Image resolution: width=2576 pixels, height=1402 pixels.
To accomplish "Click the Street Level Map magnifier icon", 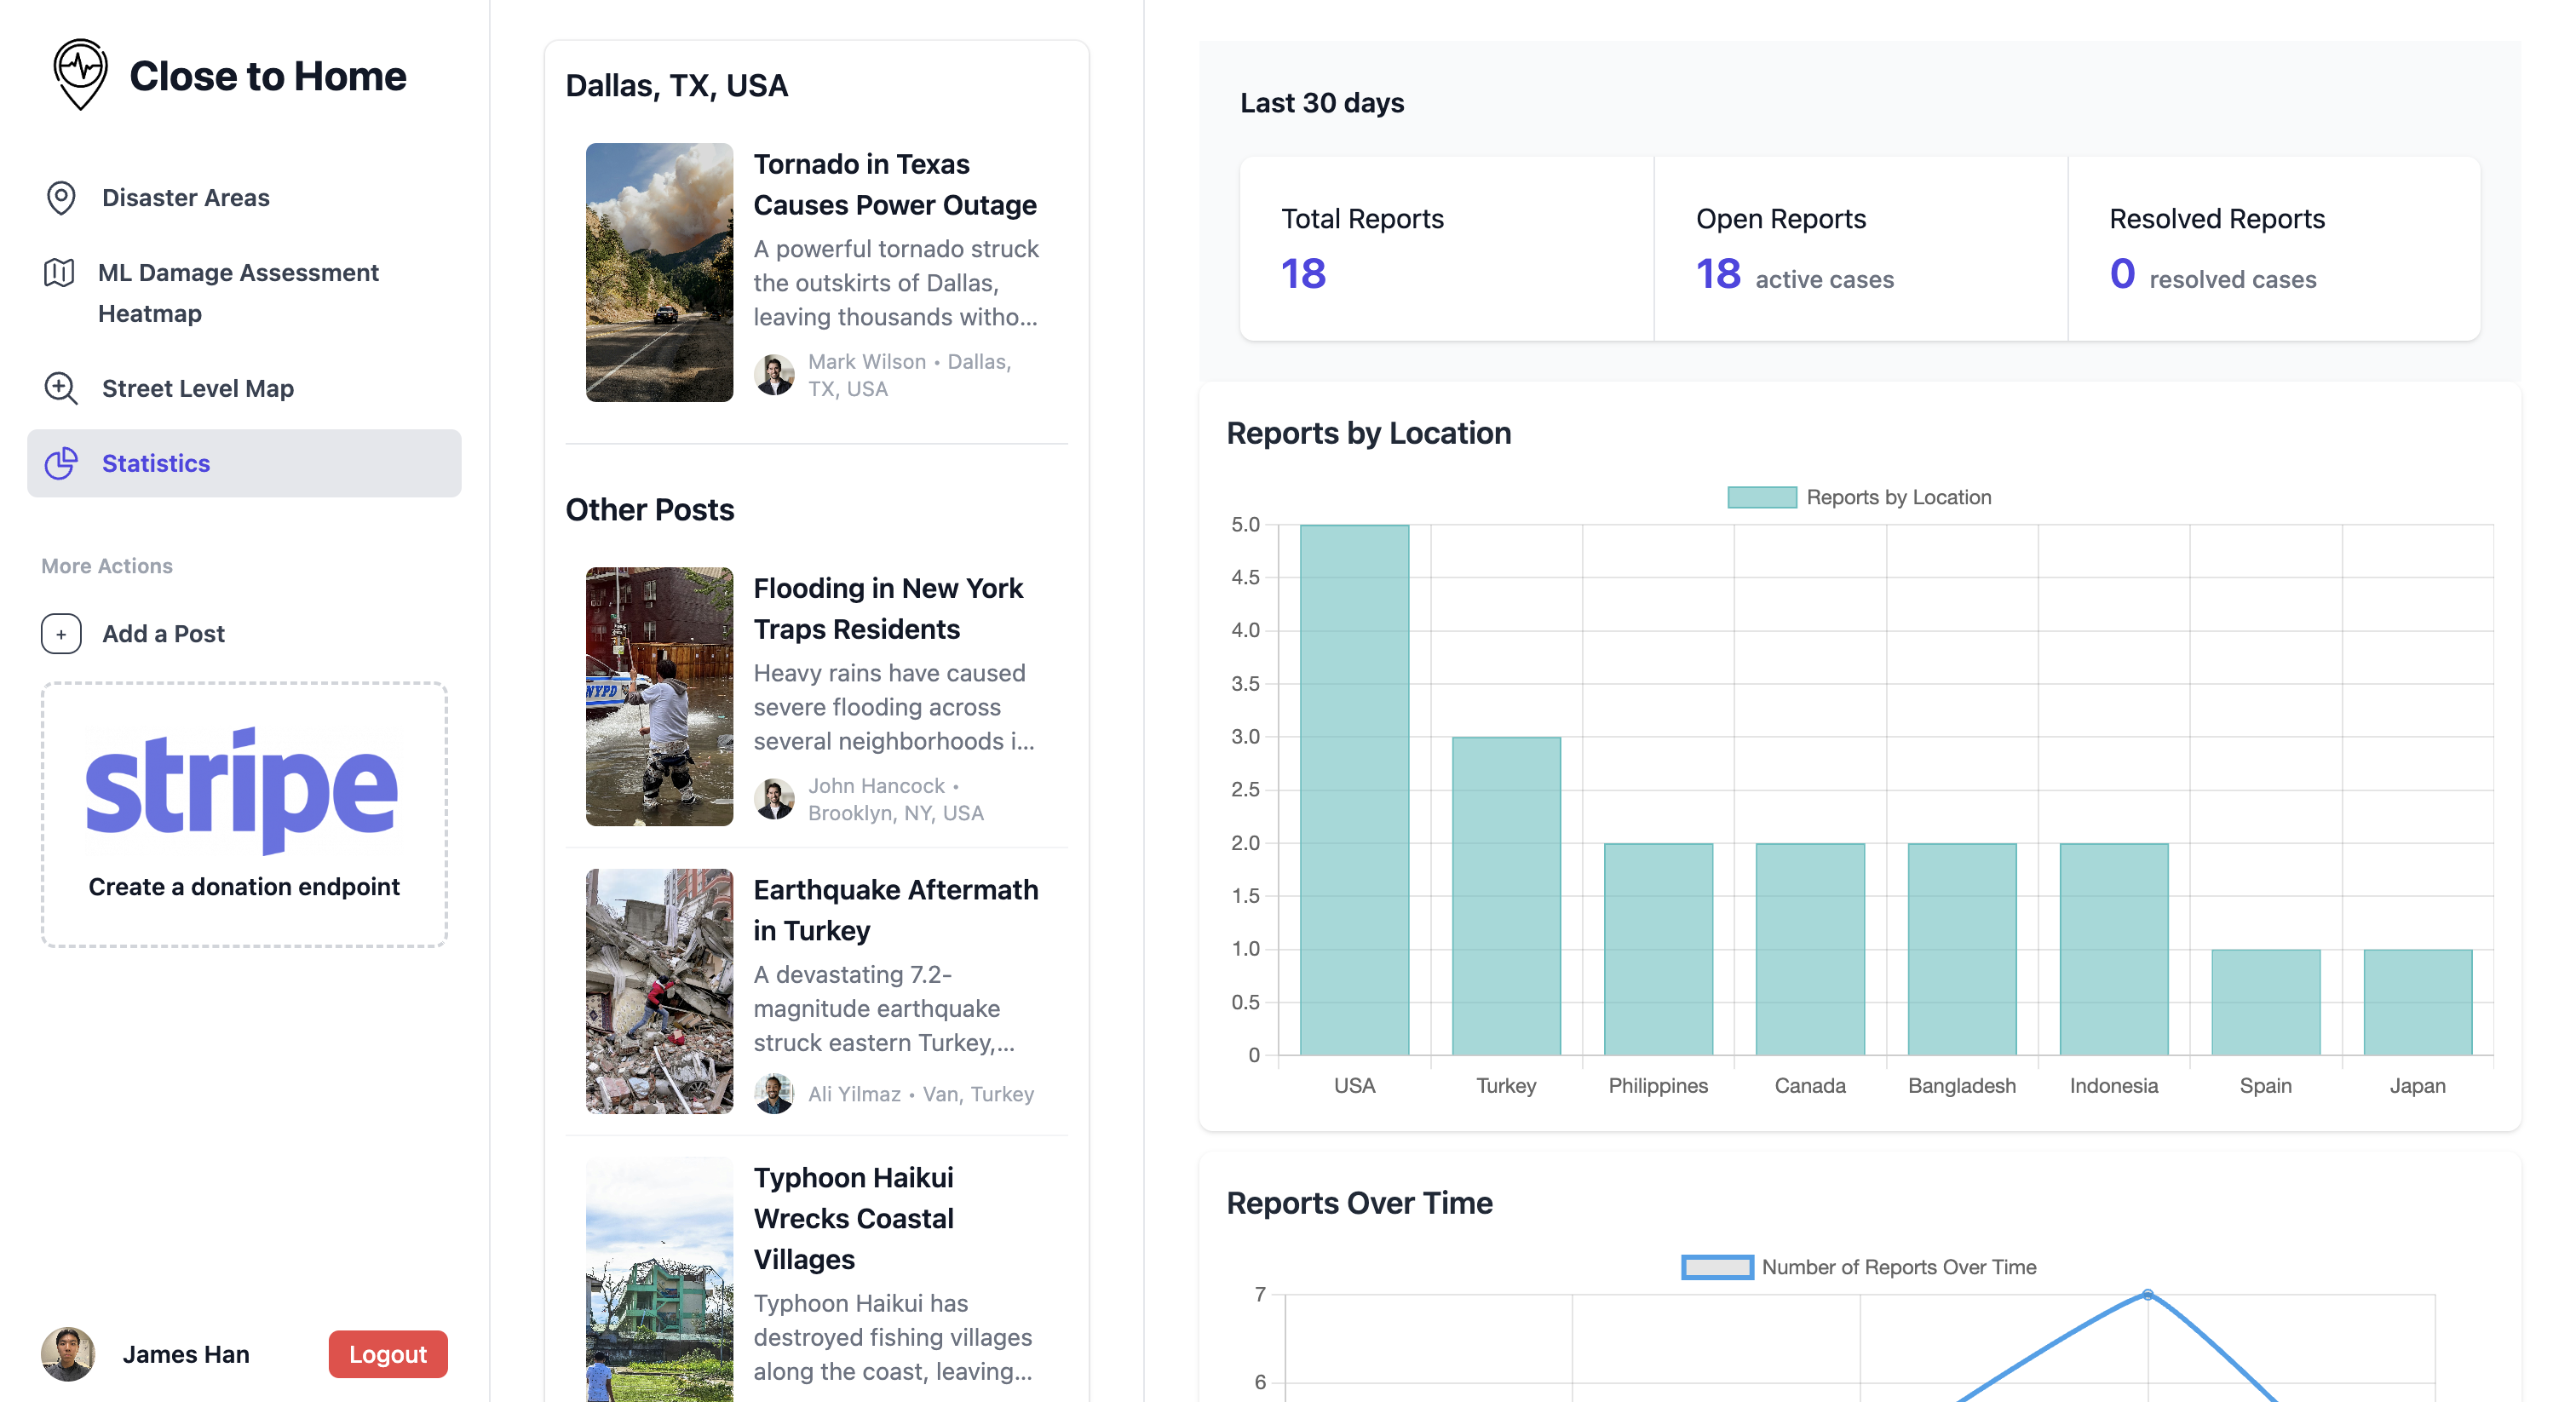I will (61, 388).
